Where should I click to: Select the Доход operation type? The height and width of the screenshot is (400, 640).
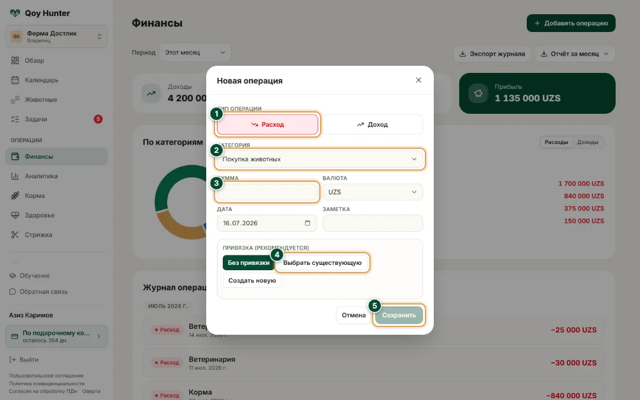click(372, 124)
